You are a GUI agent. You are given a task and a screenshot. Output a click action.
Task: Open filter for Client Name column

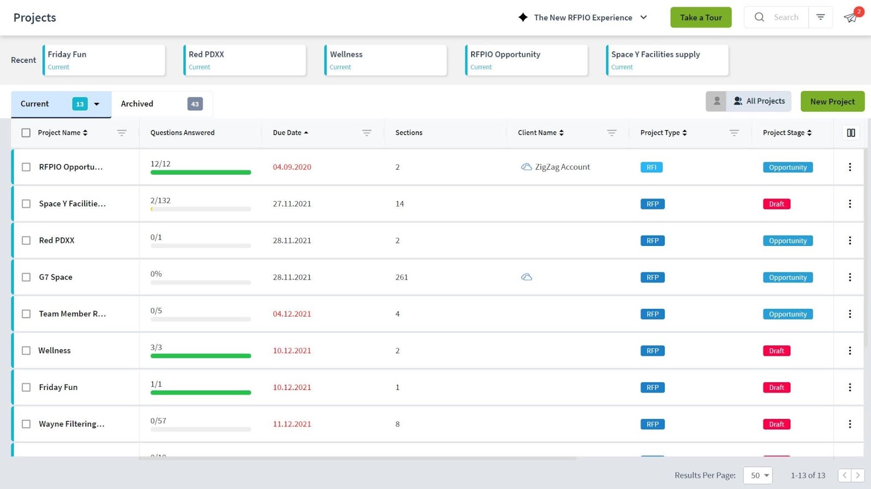611,133
